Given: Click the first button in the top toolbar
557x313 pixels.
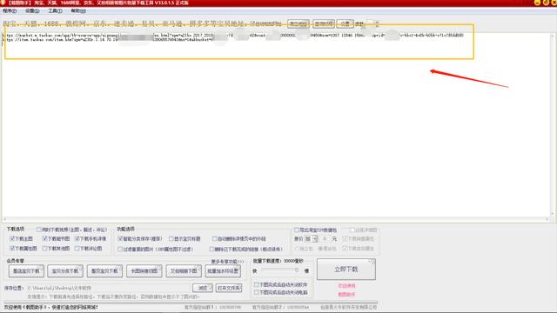Looking at the screenshot, I should click(298, 23).
